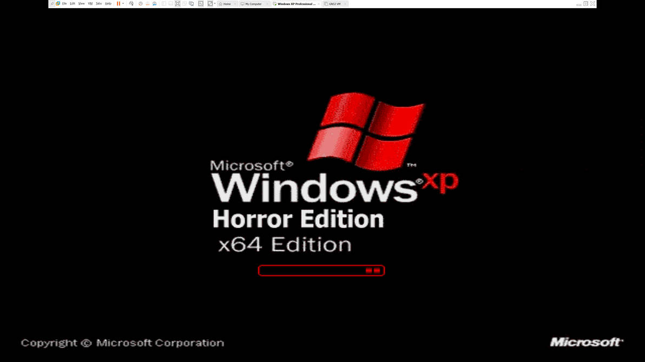The width and height of the screenshot is (645, 362).
Task: Close the My Computer tab
Action: coord(267,4)
